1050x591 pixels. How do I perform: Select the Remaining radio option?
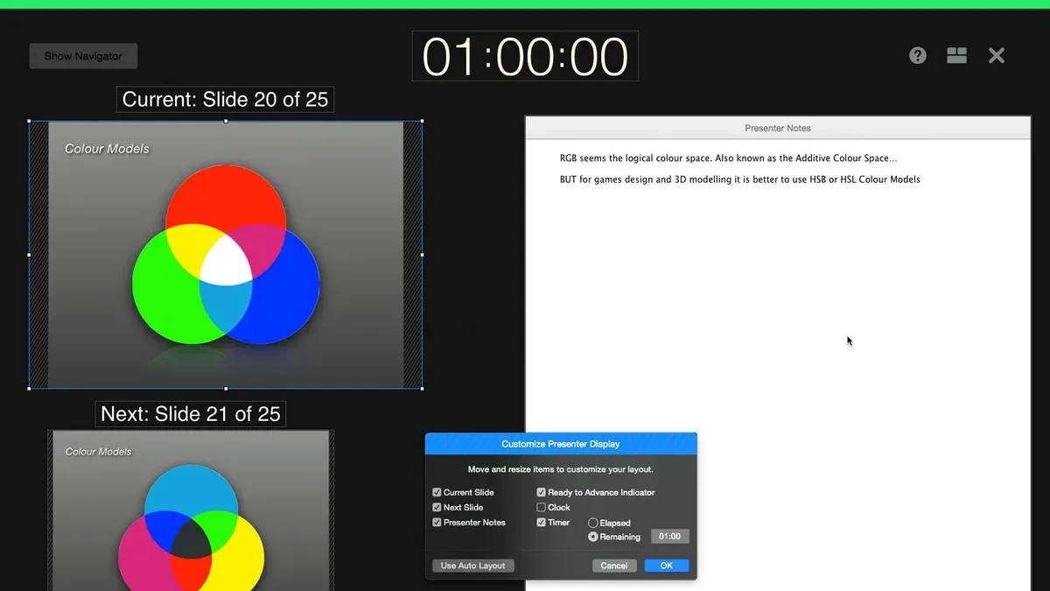(593, 537)
